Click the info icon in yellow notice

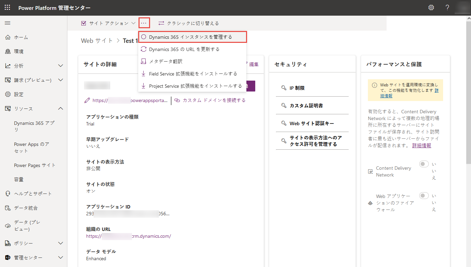click(374, 85)
